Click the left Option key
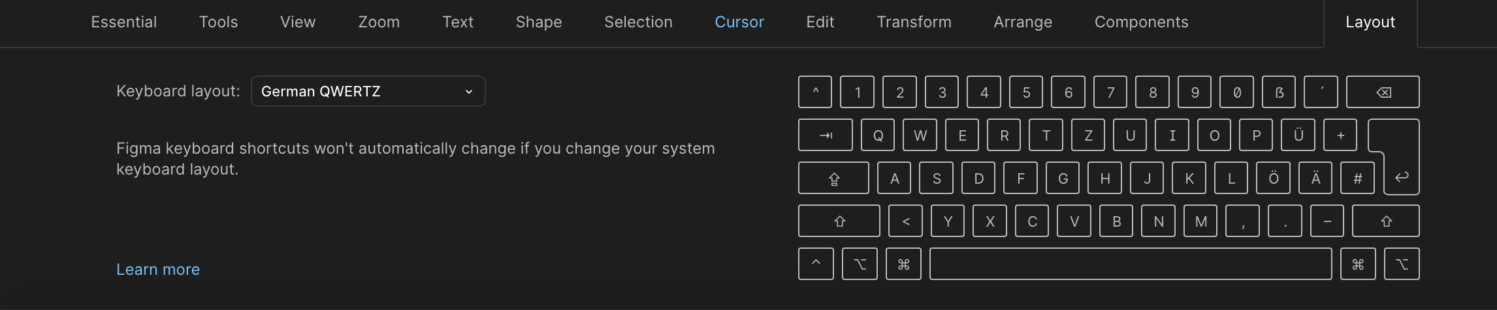 click(860, 264)
